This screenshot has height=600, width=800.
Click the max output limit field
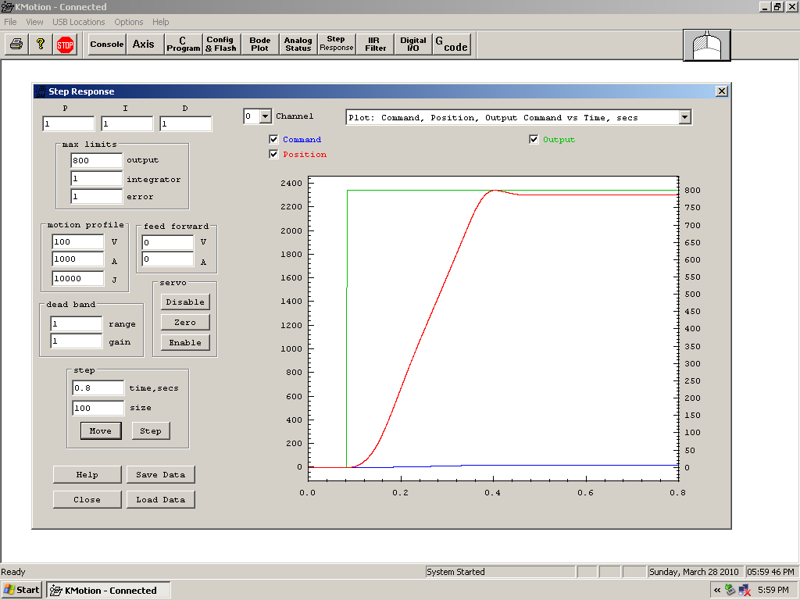pyautogui.click(x=96, y=160)
